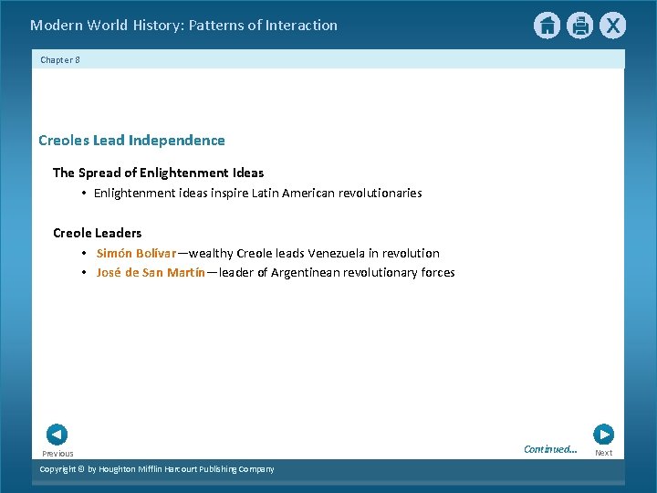
Task: Click the Enlightenment ideas inspire bullet text
Action: [x=257, y=194]
